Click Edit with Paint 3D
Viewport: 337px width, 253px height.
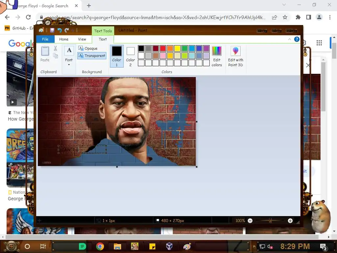pyautogui.click(x=236, y=56)
